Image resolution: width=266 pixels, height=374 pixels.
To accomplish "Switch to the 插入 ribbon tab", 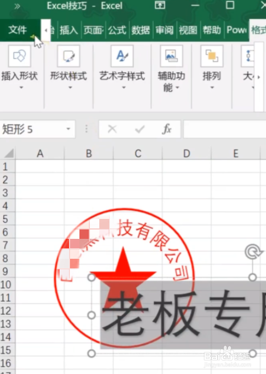I will [69, 30].
